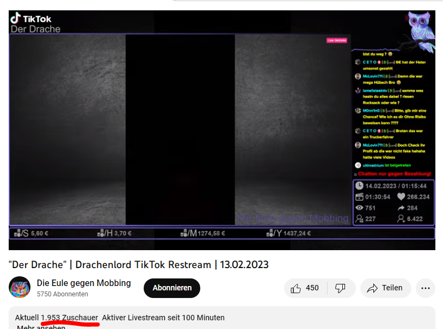Image resolution: width=443 pixels, height=329 pixels.
Task: Click chat message about 'riesen Rucksack oder wie ?'
Action: (393, 97)
